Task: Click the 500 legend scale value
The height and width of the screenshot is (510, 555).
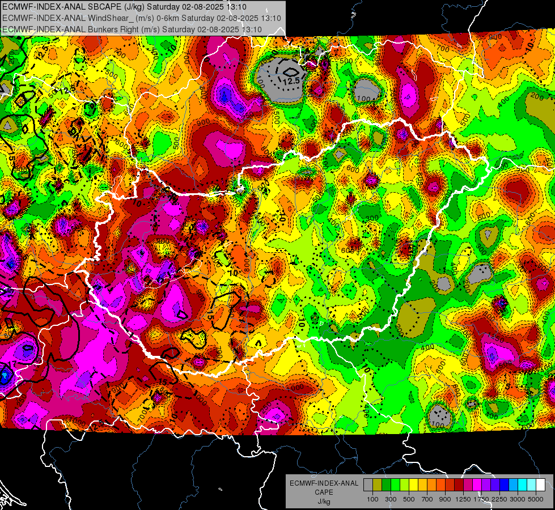Action: pyautogui.click(x=409, y=499)
